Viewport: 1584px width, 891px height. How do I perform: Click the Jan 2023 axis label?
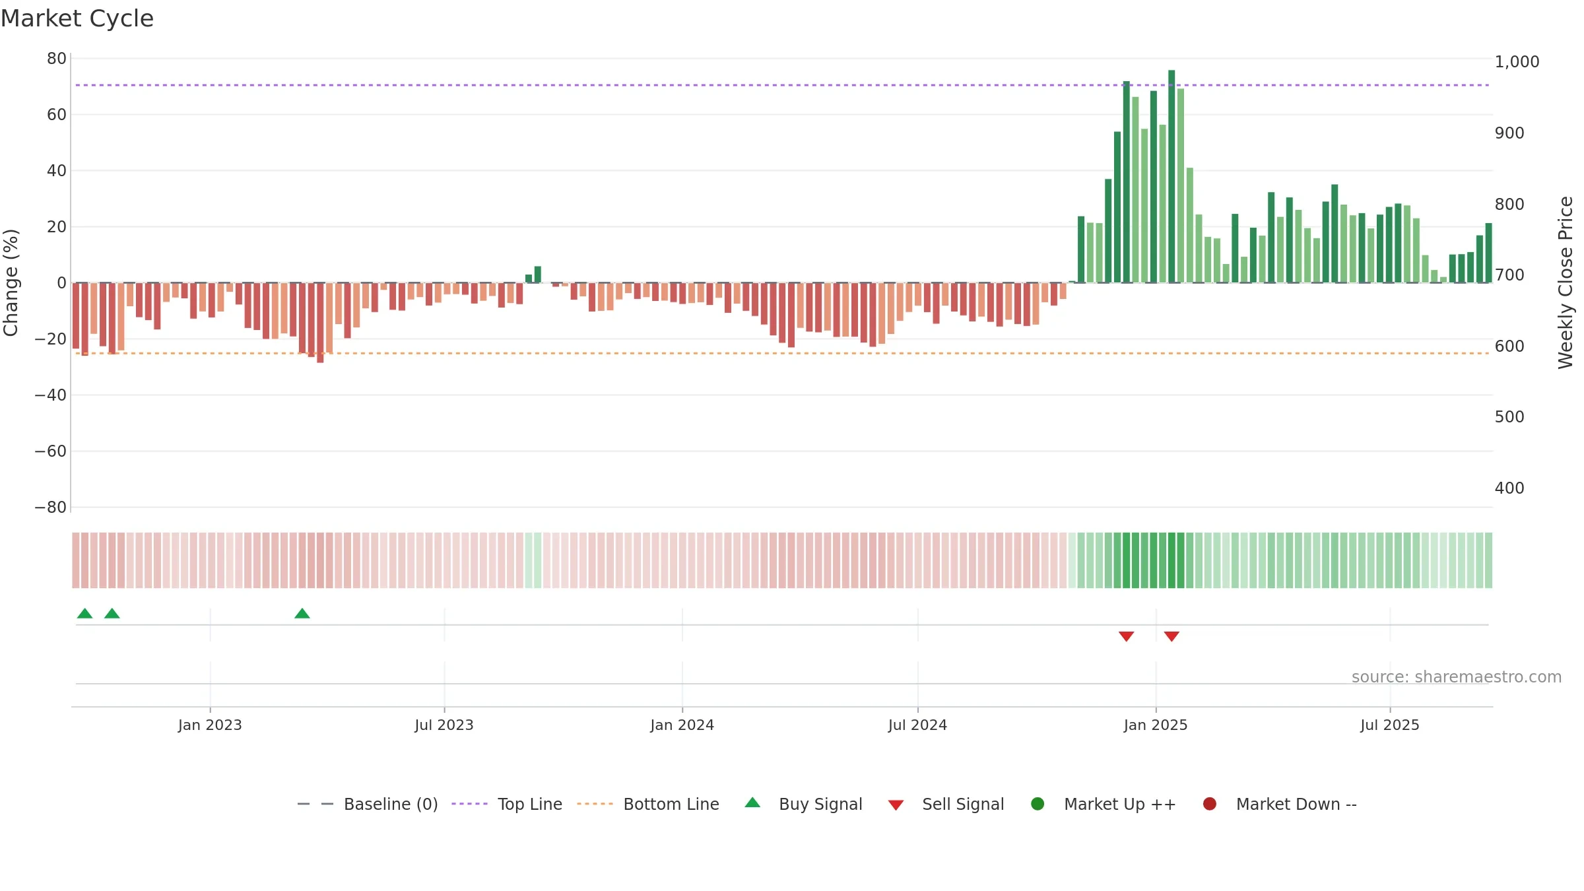[x=210, y=725]
